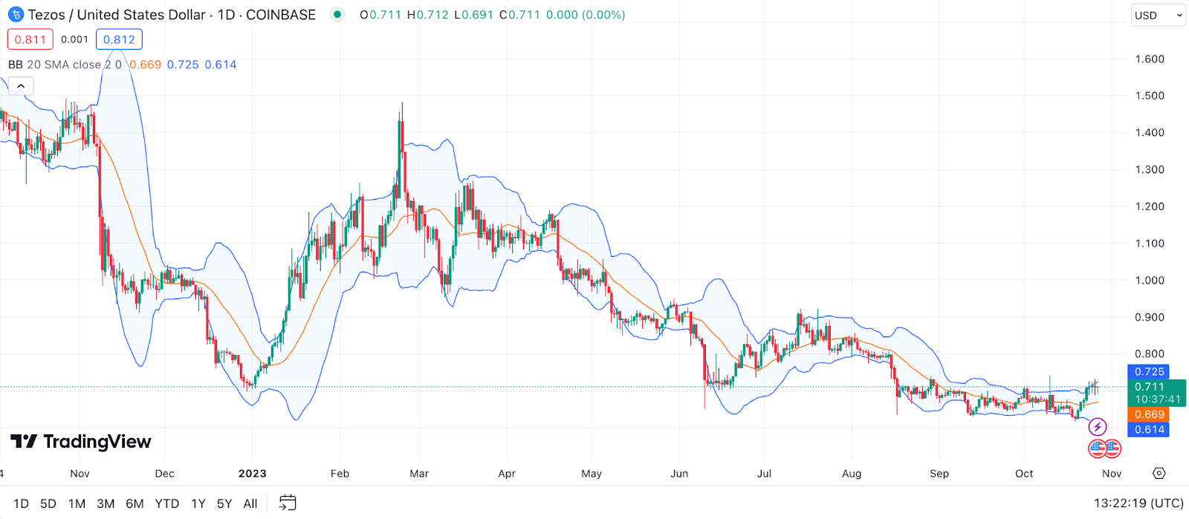The height and width of the screenshot is (519, 1189).
Task: Click the 0.725 upper band value in the legend
Action: coord(183,65)
